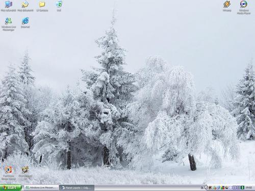This screenshot has height=191, width=255.
Task: Open the yellow folder on desktop
Action: coord(42,6)
